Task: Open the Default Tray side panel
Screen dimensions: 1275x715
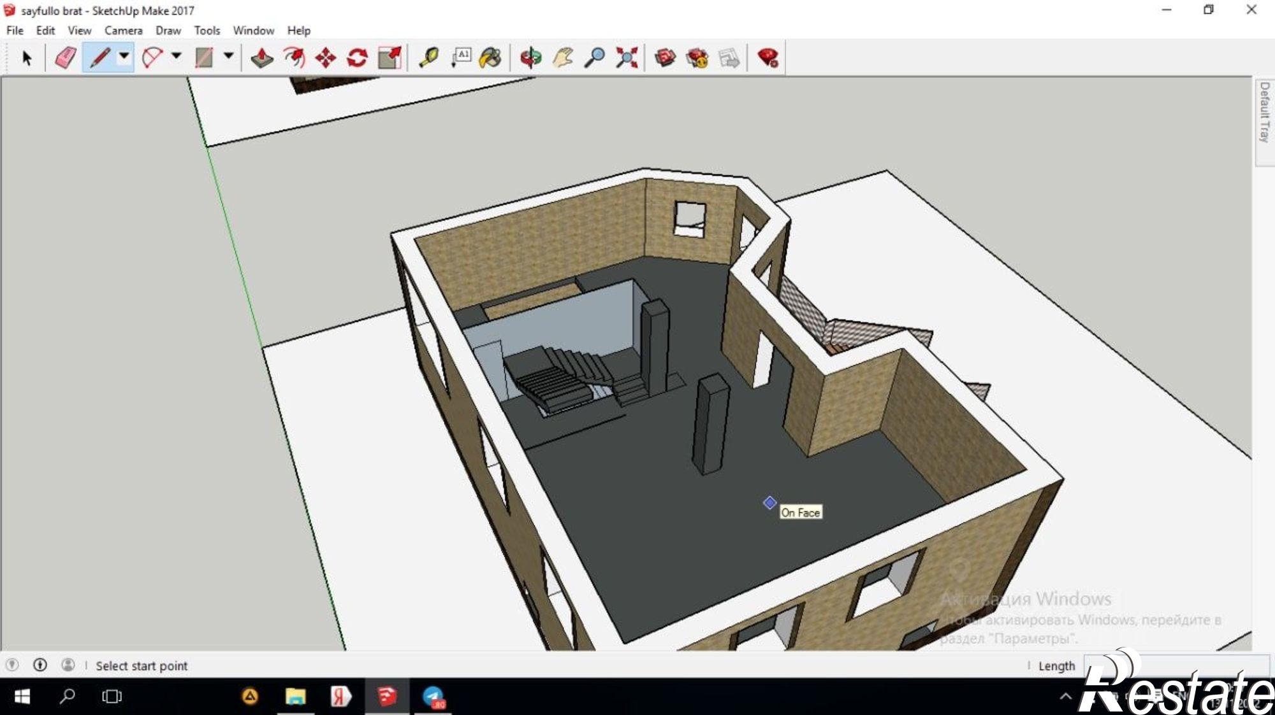Action: coord(1264,112)
